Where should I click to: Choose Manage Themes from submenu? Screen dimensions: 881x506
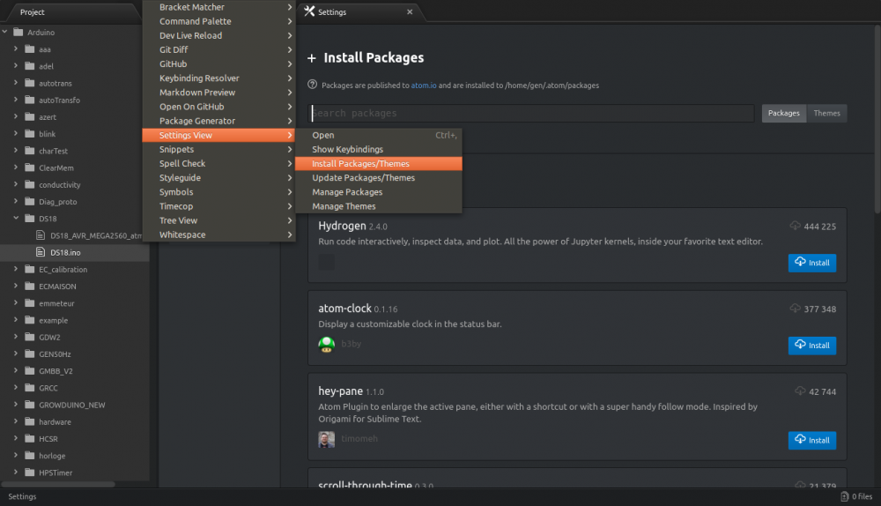379,206
